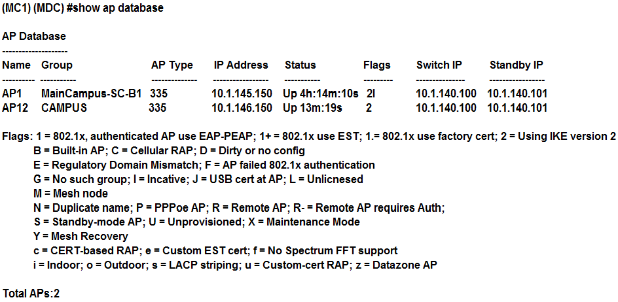Screen dimensions: 618x302
Task: Select the CAMPUS group value for AP12
Action: (x=64, y=107)
